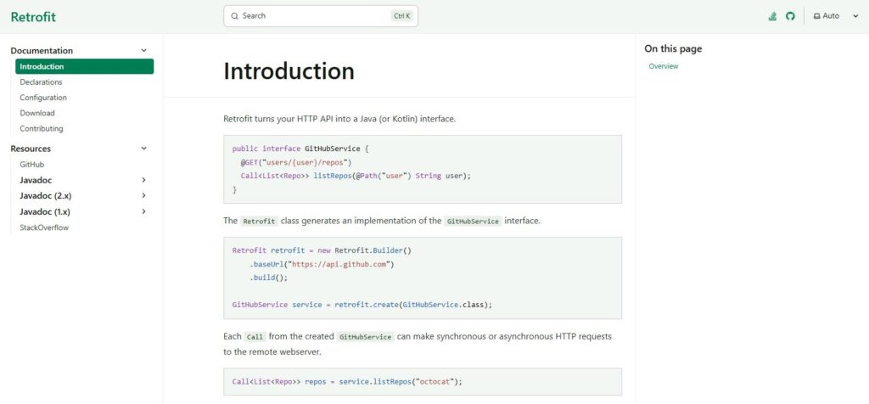Click the @GET("users/{user}/repos") code line
The height and width of the screenshot is (404, 869).
296,162
